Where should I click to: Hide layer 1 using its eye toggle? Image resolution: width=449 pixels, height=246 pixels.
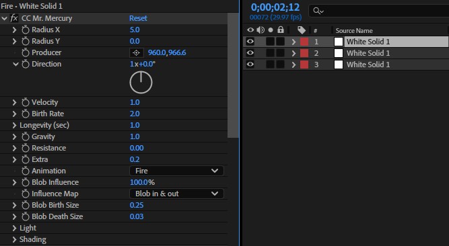tap(250, 42)
